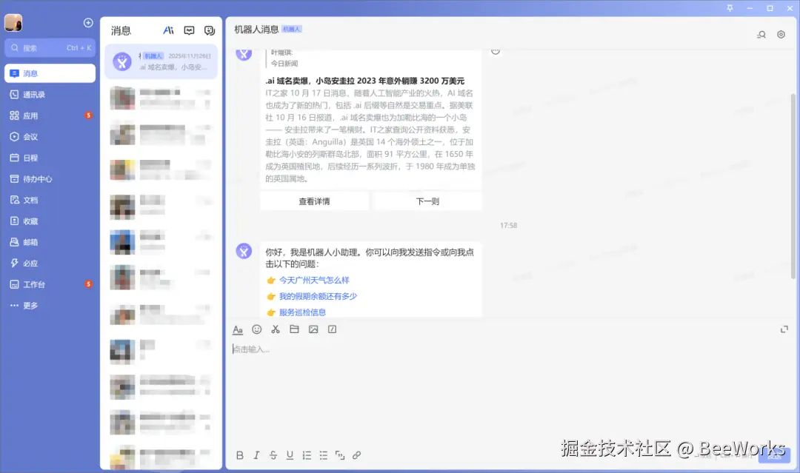
Task: Insert an image into the message
Action: click(x=313, y=329)
